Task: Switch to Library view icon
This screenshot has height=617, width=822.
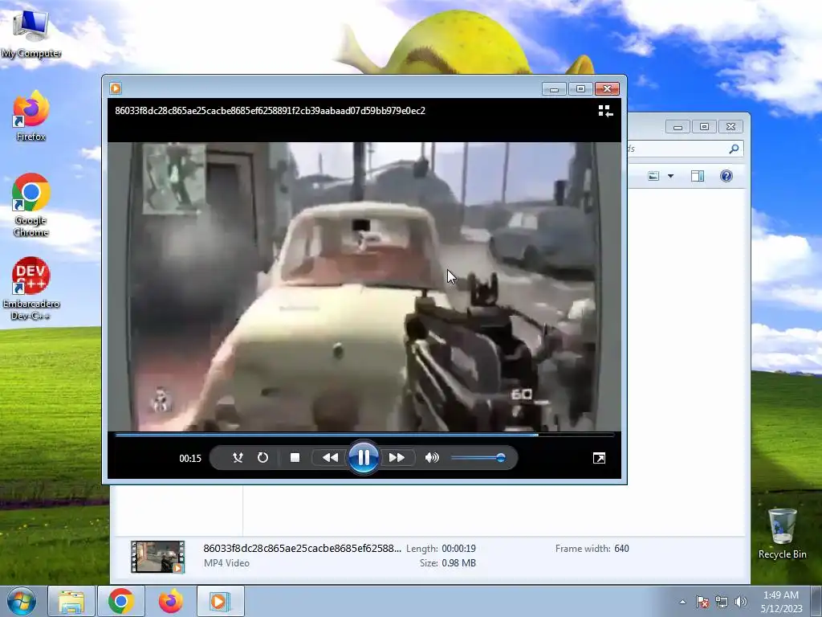Action: click(605, 111)
